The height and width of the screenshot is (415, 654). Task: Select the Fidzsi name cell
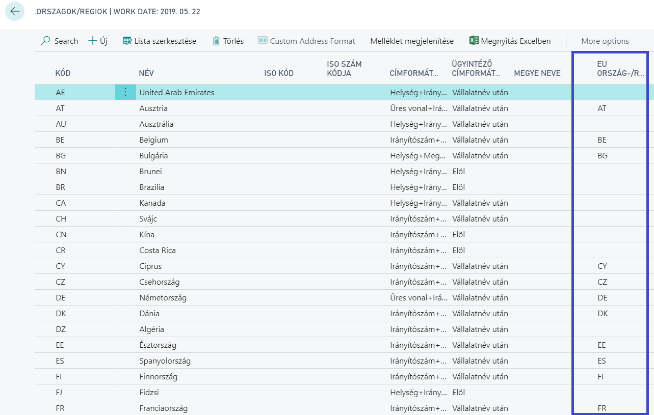coord(149,393)
